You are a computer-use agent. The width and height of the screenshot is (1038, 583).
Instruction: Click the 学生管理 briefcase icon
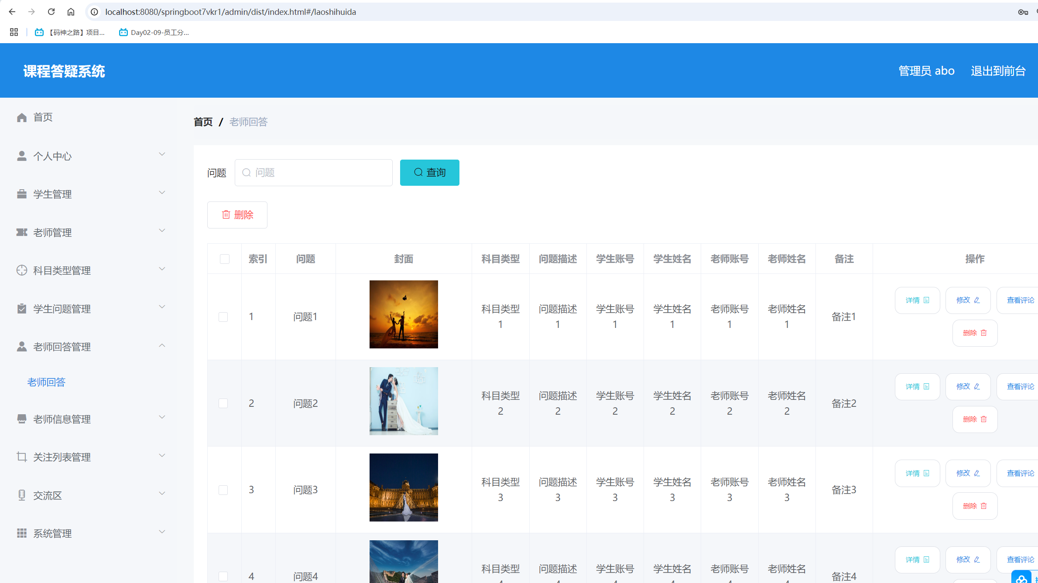coord(22,194)
